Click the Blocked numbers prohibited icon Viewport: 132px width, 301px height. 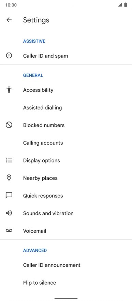(x=9, y=125)
